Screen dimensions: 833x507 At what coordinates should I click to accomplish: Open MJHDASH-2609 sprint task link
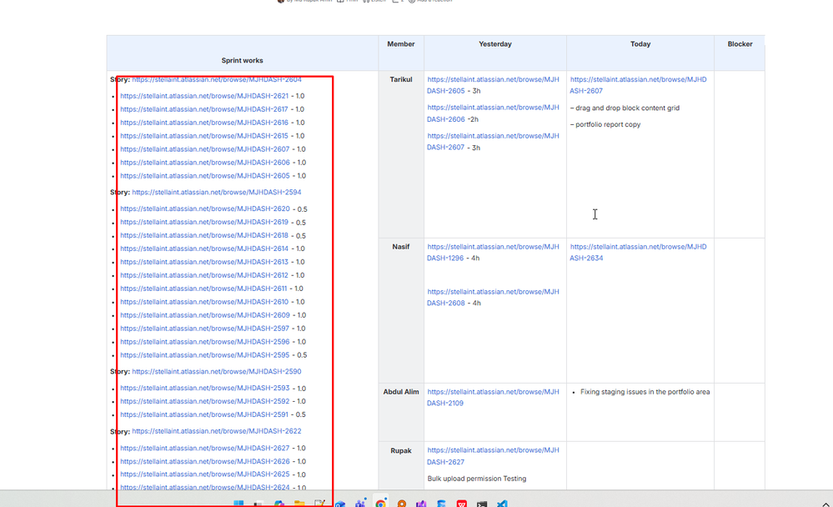(205, 314)
